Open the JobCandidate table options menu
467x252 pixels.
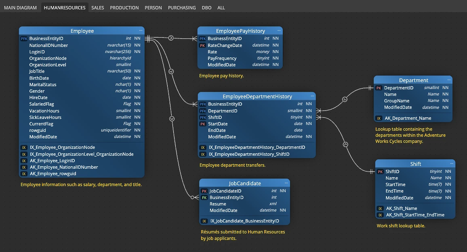(x=286, y=183)
